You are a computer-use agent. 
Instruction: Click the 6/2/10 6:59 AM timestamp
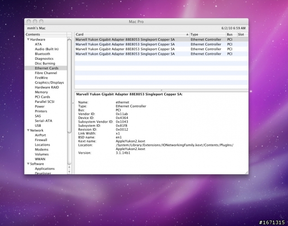pyautogui.click(x=234, y=28)
